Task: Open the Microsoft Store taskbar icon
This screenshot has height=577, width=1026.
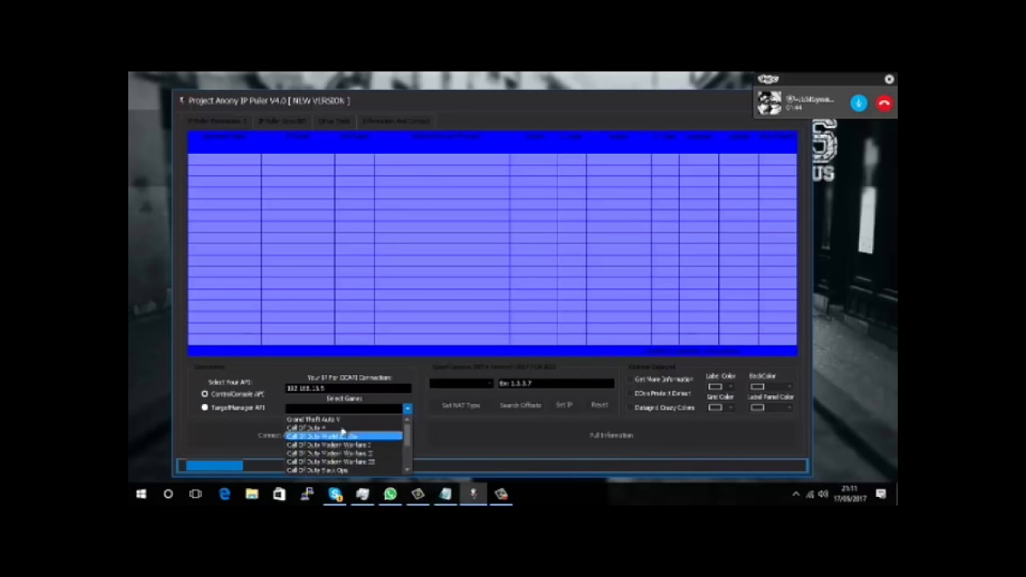Action: pos(279,494)
